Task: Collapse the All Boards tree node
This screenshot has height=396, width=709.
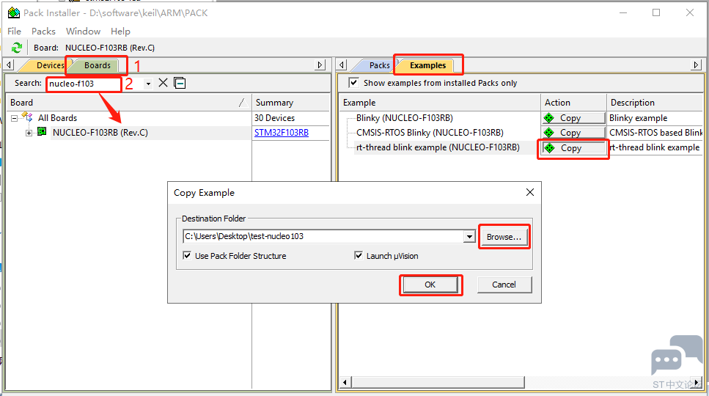Action: coord(15,118)
